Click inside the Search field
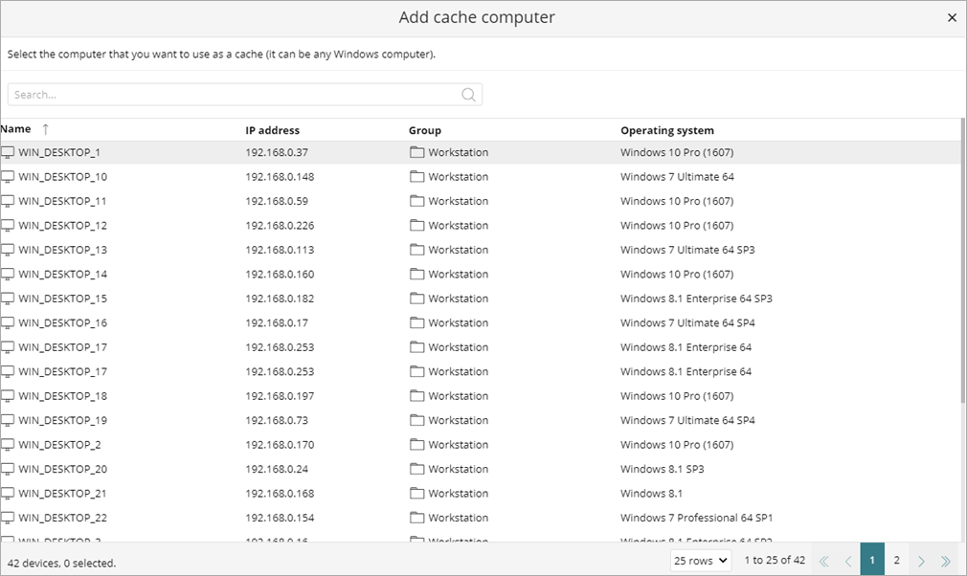This screenshot has width=967, height=576. (191, 95)
